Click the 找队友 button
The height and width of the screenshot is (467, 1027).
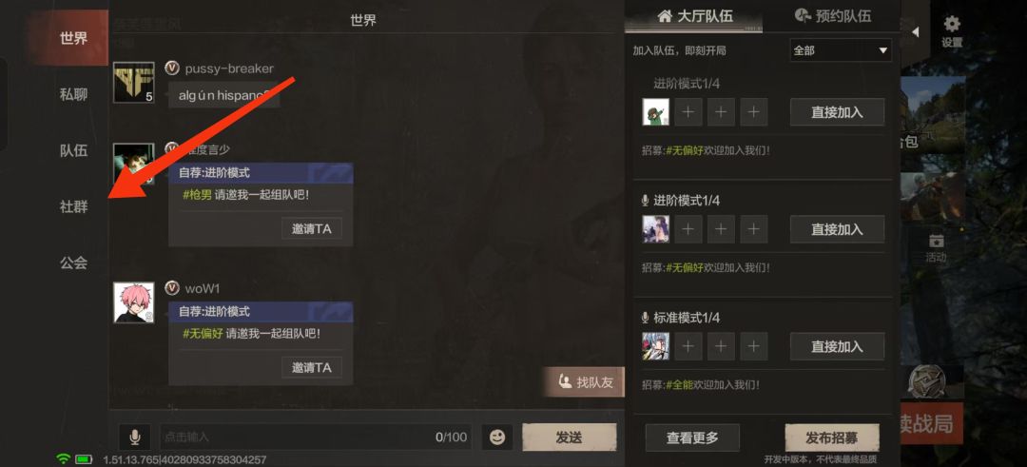(x=584, y=381)
